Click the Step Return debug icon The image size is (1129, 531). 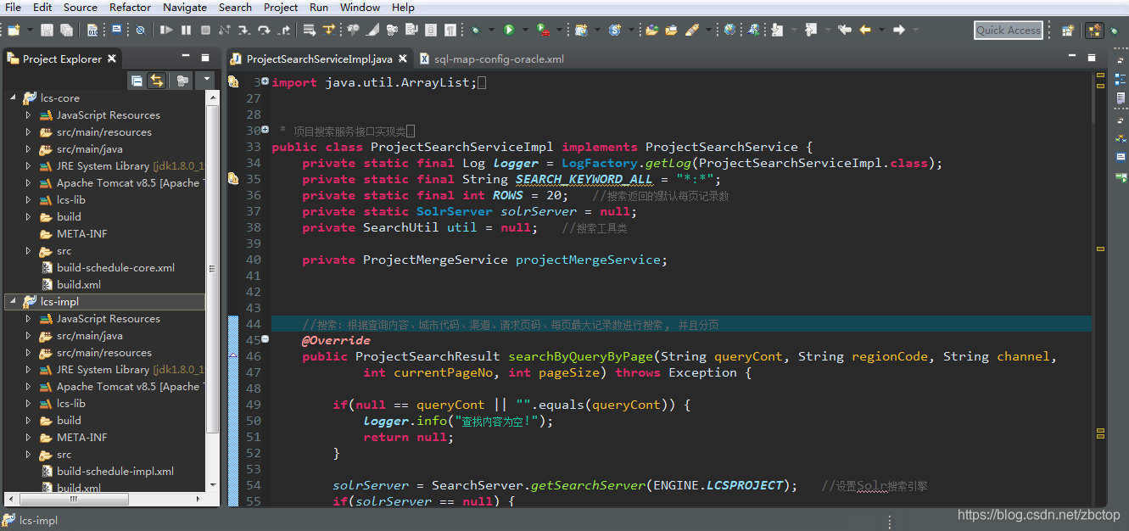click(x=284, y=30)
